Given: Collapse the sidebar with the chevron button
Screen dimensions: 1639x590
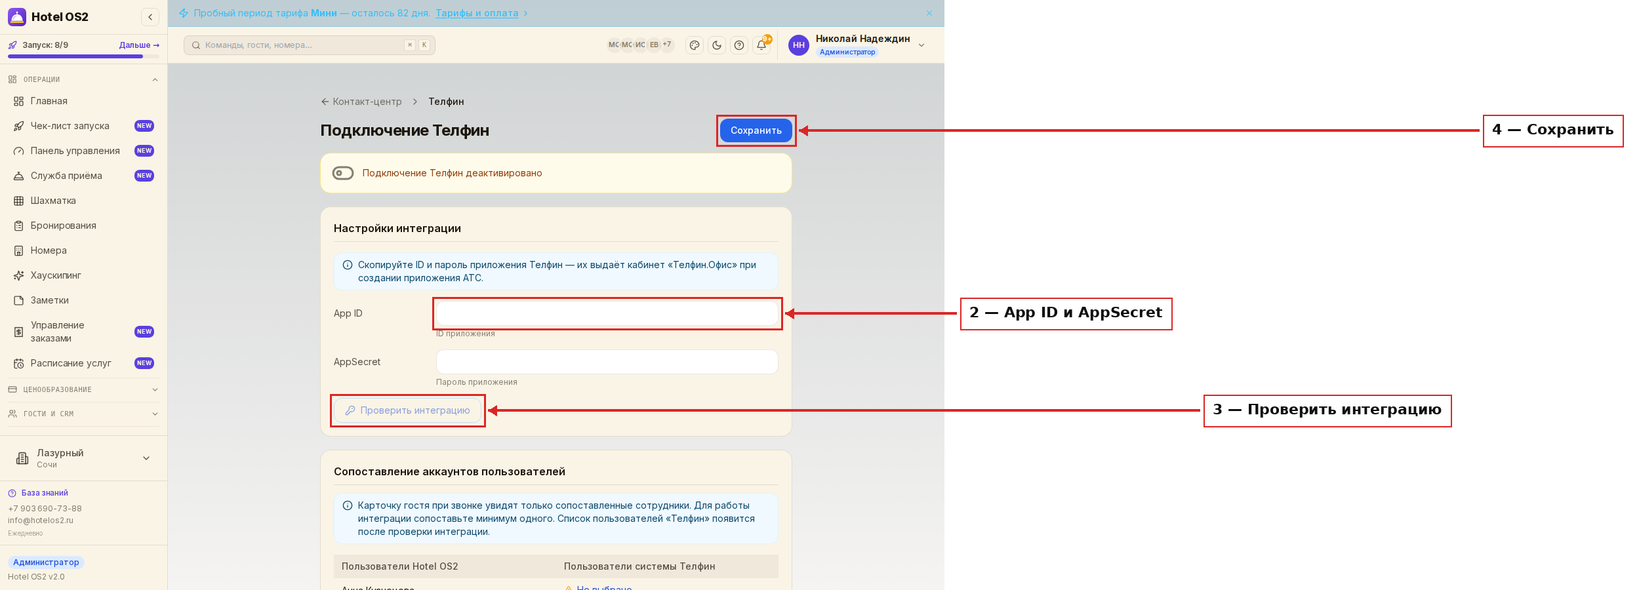Looking at the screenshot, I should pyautogui.click(x=150, y=17).
